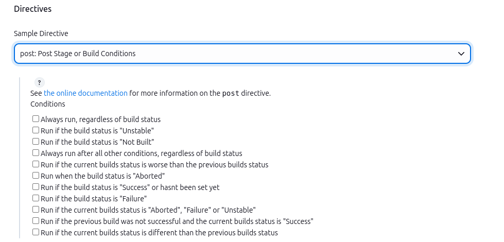This screenshot has width=504, height=242.
Task: Click the "Sample Directive" field label
Action: 41,33
